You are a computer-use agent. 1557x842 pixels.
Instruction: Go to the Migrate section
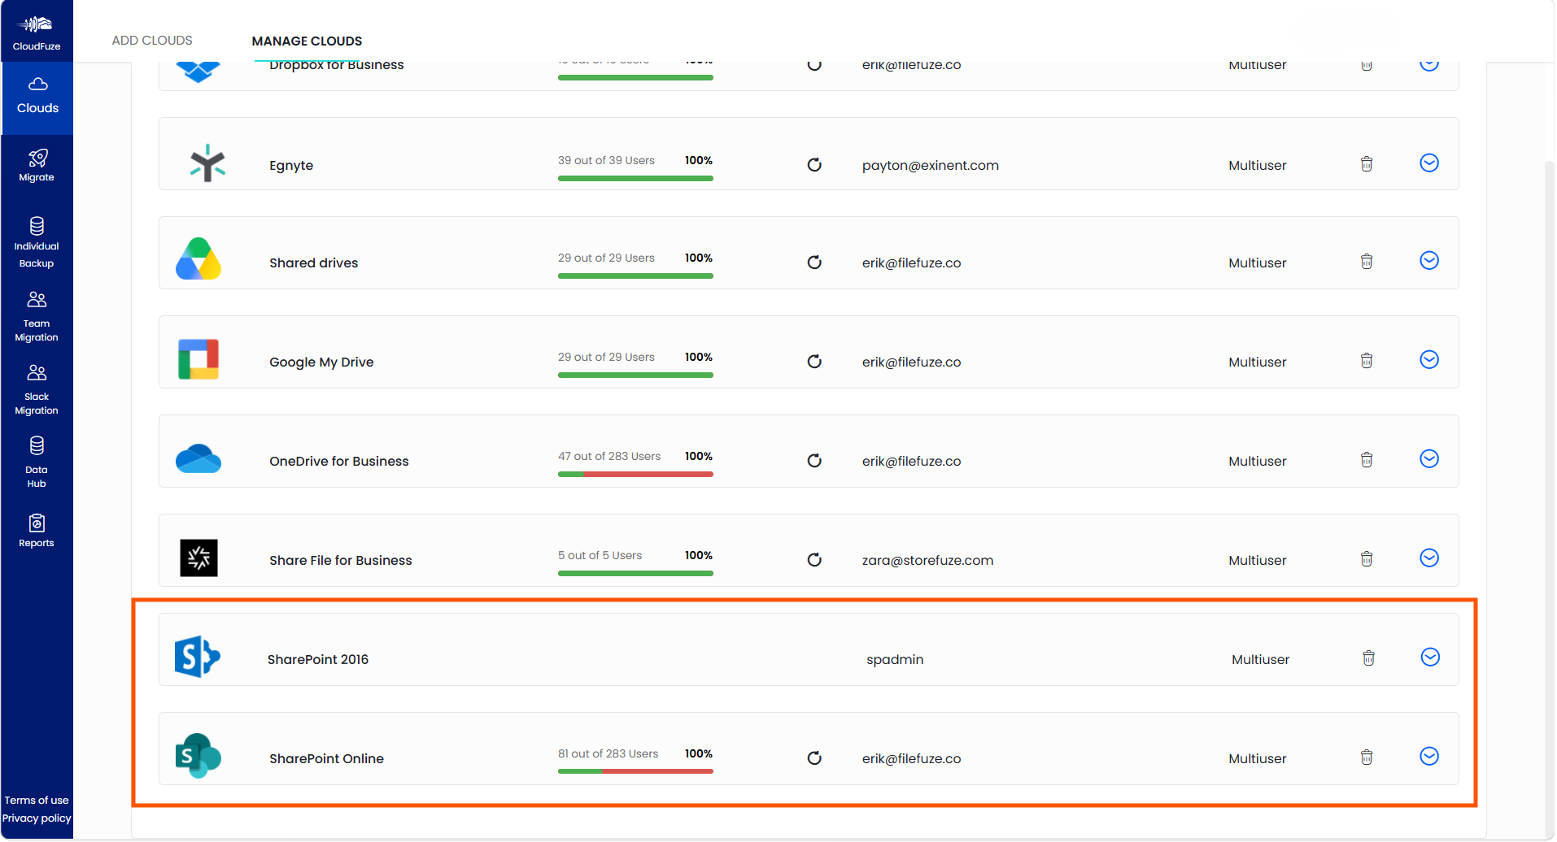pyautogui.click(x=37, y=166)
